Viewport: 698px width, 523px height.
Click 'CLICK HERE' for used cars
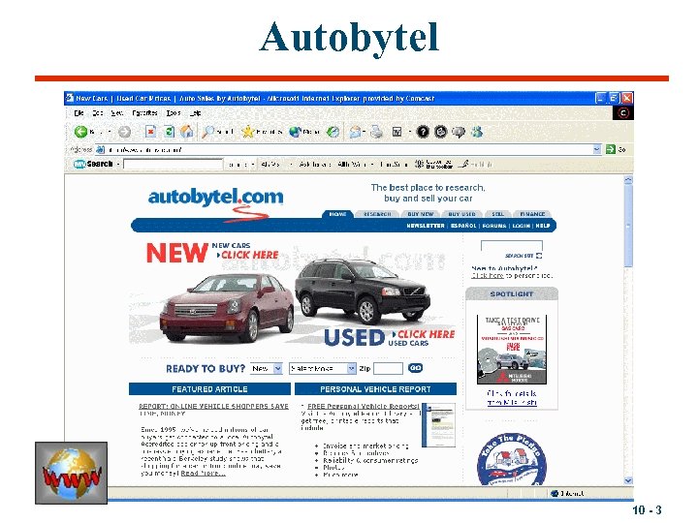coord(424,334)
